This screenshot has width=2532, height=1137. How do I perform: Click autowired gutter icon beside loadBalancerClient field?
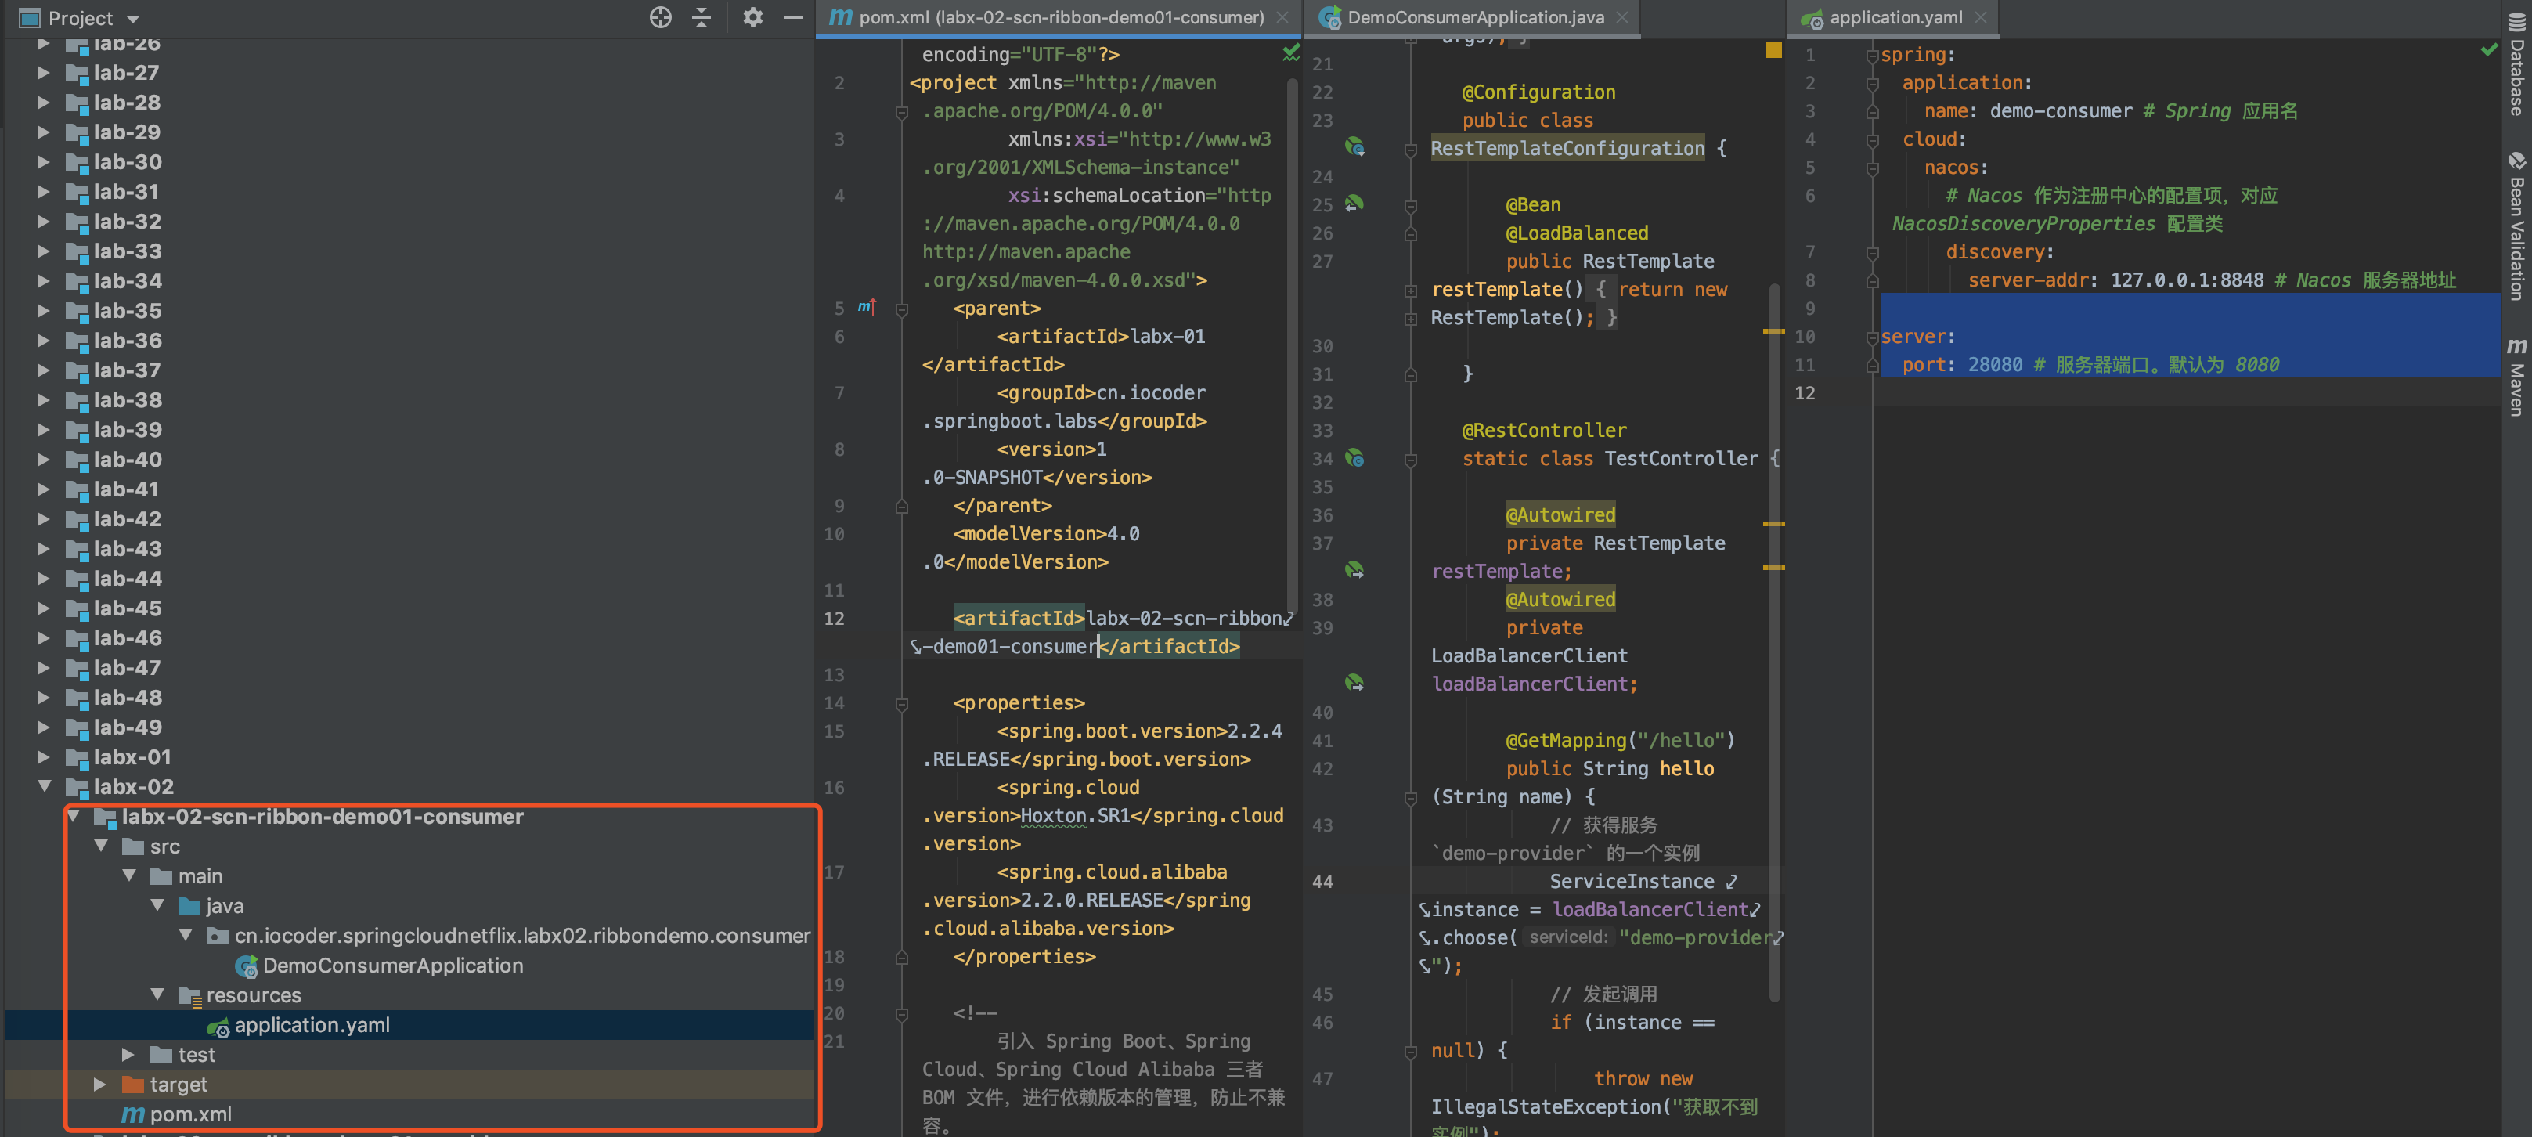tap(1354, 682)
